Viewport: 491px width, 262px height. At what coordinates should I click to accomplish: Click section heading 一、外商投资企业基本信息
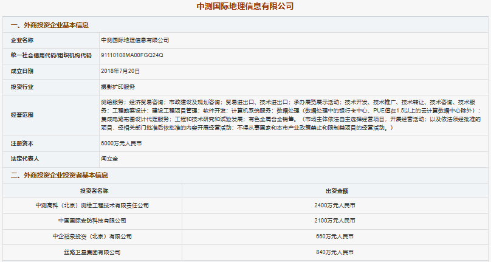pos(50,25)
